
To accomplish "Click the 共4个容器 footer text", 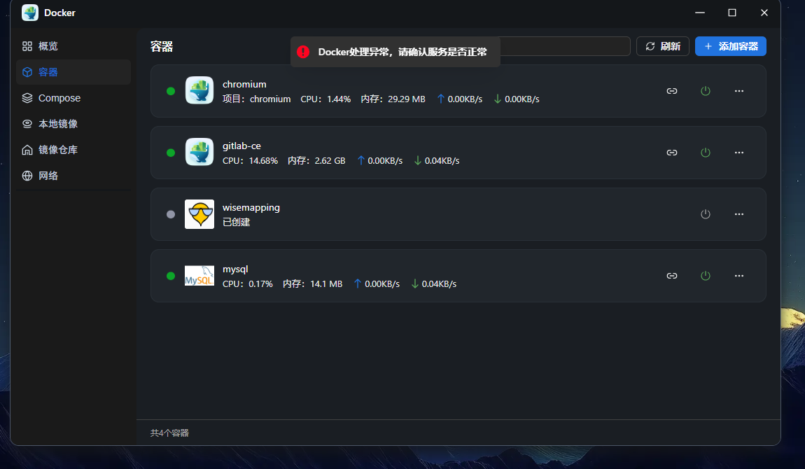I will click(169, 433).
